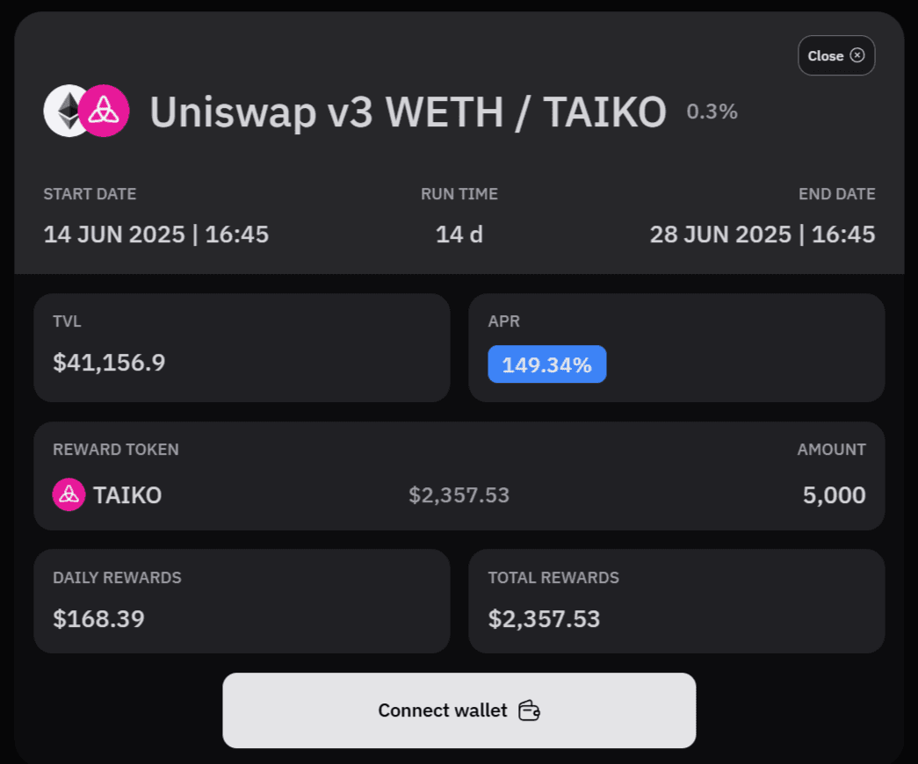The image size is (918, 764).
Task: Click the TAIKO reward token name
Action: [x=127, y=495]
